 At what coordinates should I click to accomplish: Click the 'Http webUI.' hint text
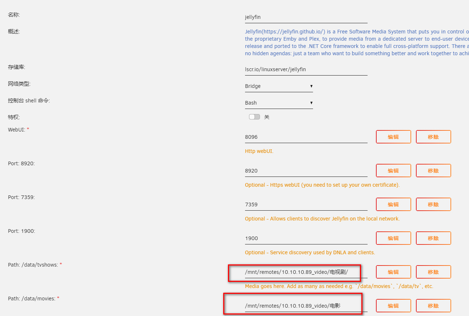coord(259,151)
